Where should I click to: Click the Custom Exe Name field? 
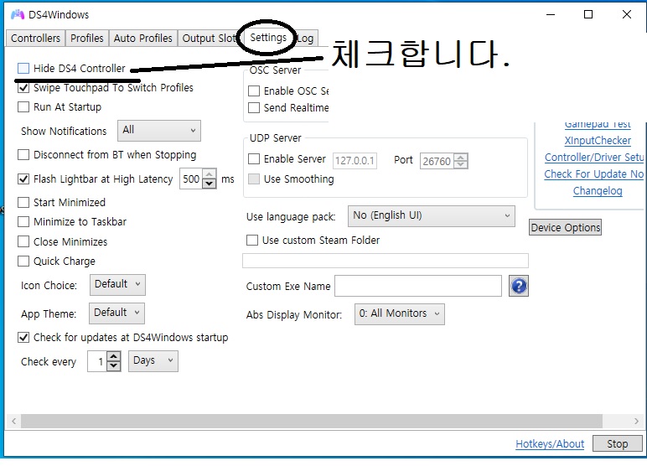point(418,286)
